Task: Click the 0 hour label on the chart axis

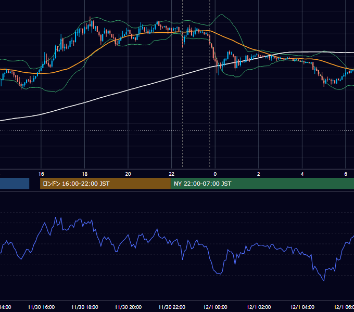Action: point(215,174)
